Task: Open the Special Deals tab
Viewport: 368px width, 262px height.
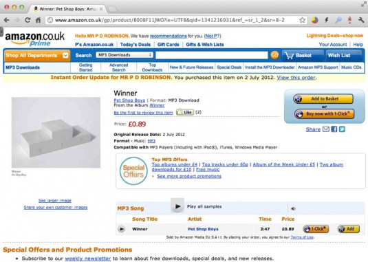Action: 229,67
